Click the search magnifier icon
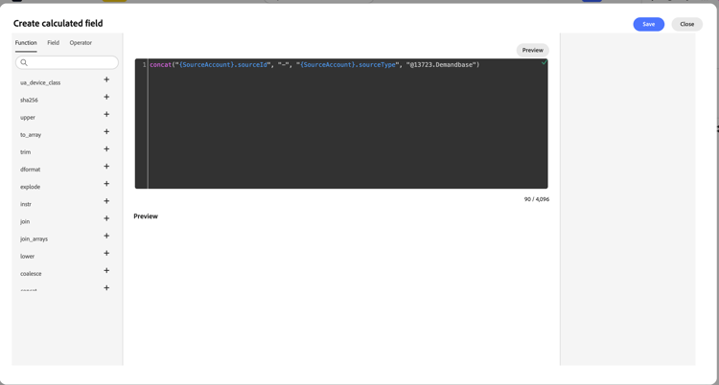This screenshot has height=385, width=719. (24, 63)
